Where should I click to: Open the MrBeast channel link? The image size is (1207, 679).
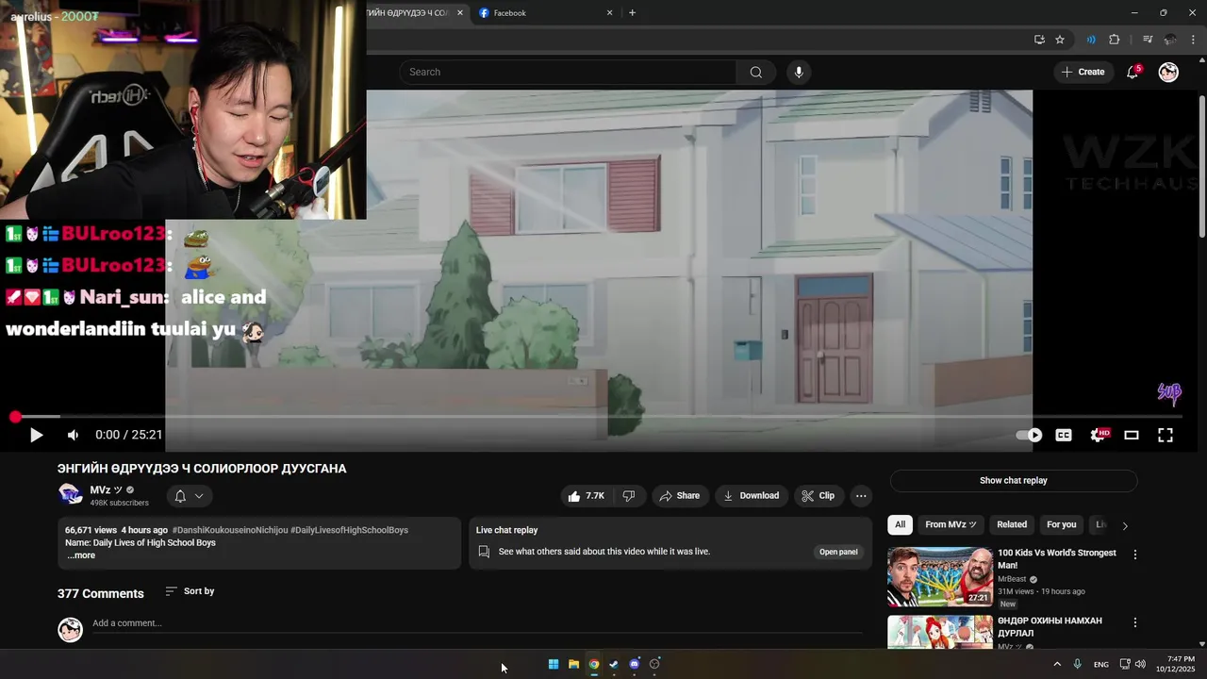[1012, 579]
